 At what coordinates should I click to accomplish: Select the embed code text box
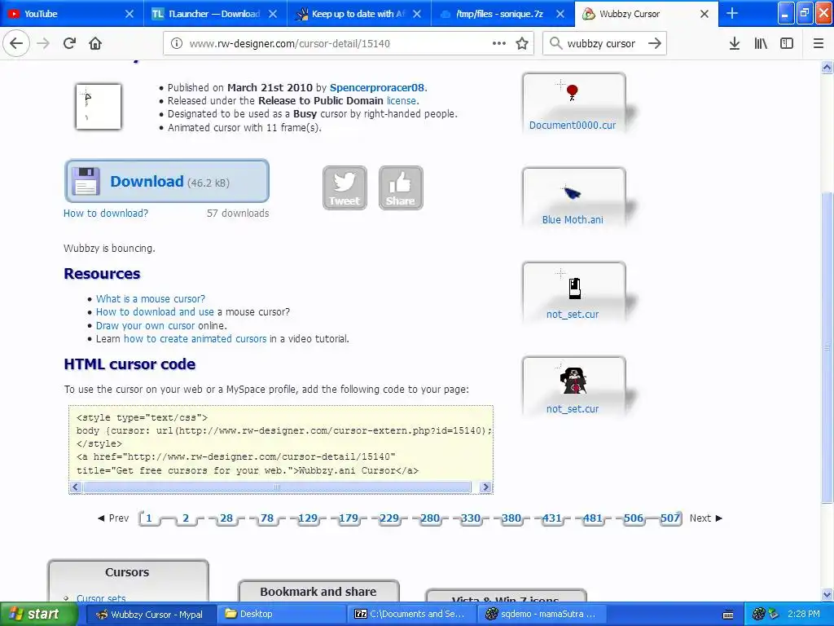[281, 450]
